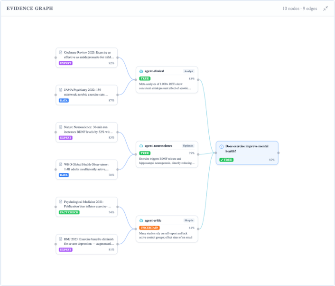335x286 pixels.
Task: Click the agent-neuroscience robot icon
Action: pyautogui.click(x=141, y=146)
